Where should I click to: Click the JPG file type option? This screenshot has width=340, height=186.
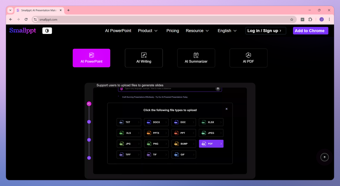(129, 144)
